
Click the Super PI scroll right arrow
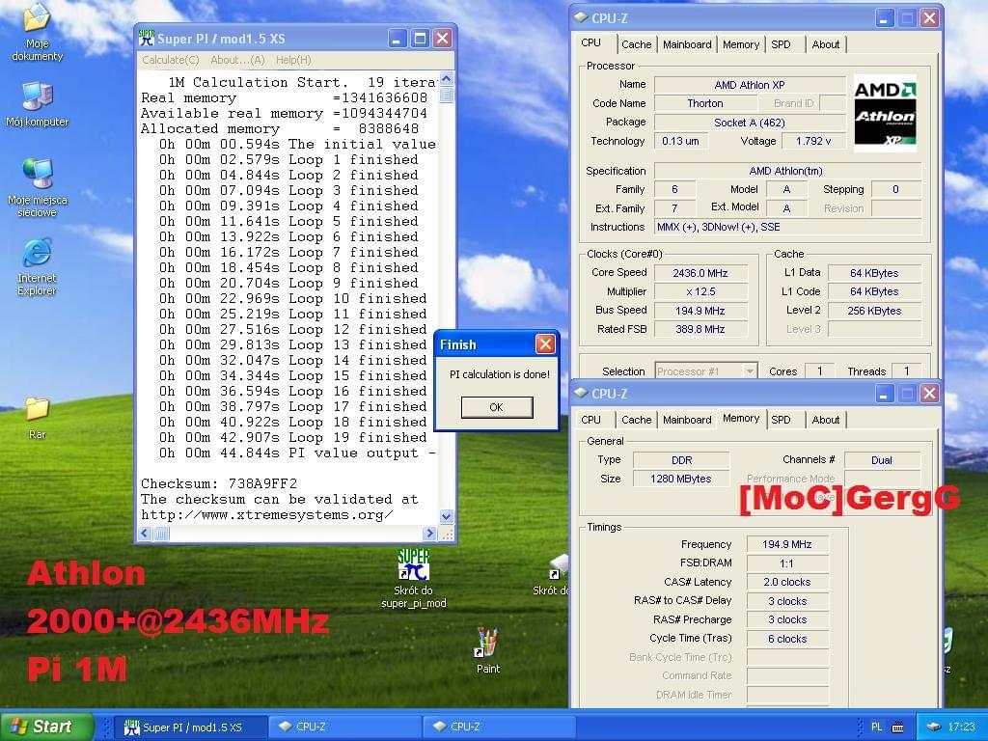click(429, 533)
